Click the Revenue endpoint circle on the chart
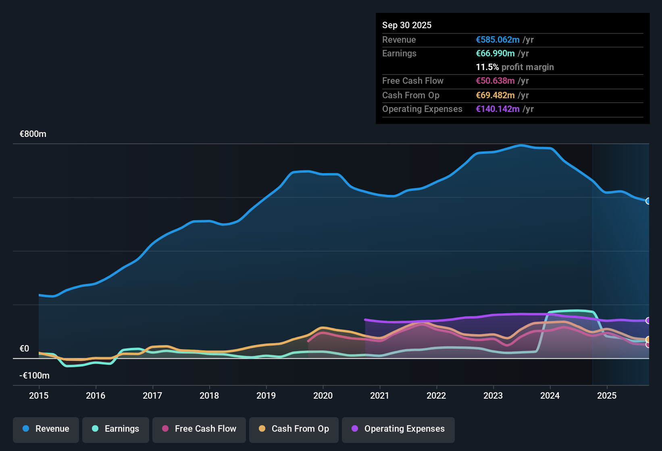Screen dimensions: 662x451 [648, 201]
